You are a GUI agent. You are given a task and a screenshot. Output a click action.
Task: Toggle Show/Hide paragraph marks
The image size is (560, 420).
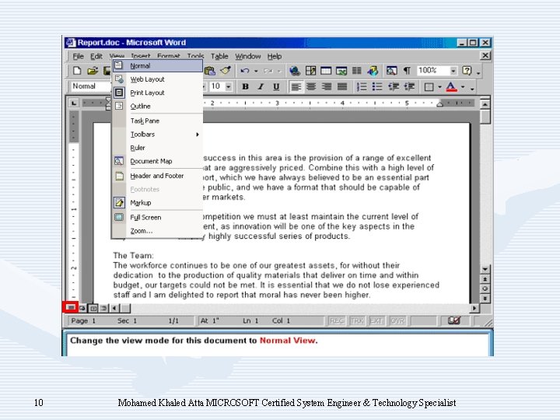[x=407, y=71]
